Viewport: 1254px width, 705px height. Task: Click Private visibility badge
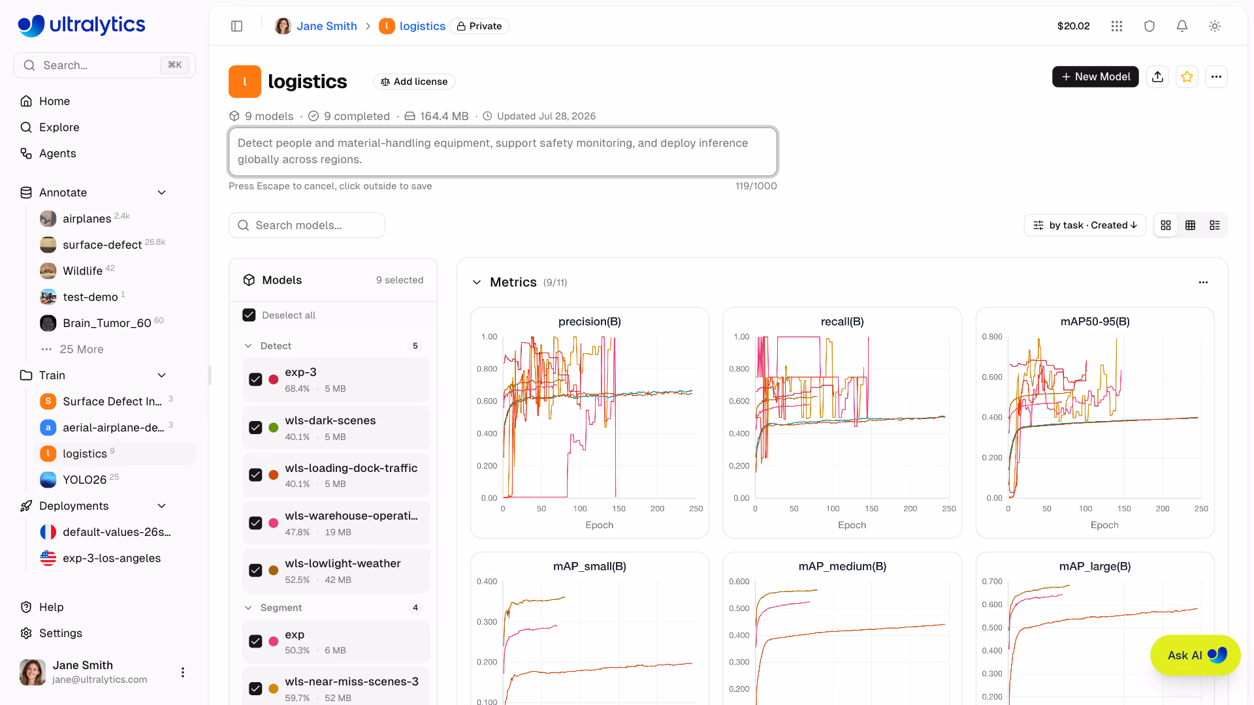click(x=479, y=26)
